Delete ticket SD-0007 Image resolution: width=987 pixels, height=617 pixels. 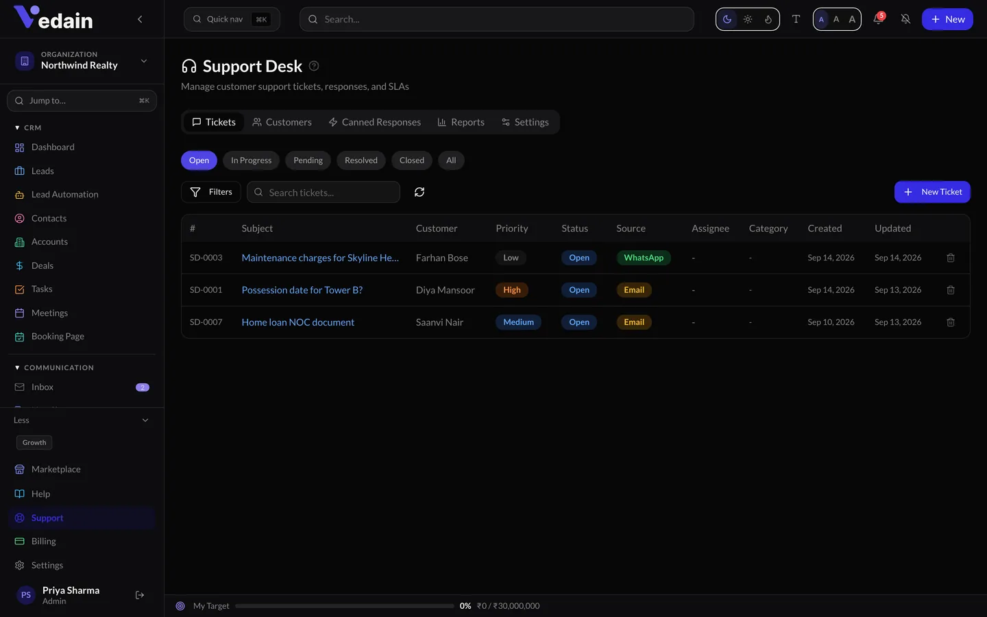click(951, 322)
